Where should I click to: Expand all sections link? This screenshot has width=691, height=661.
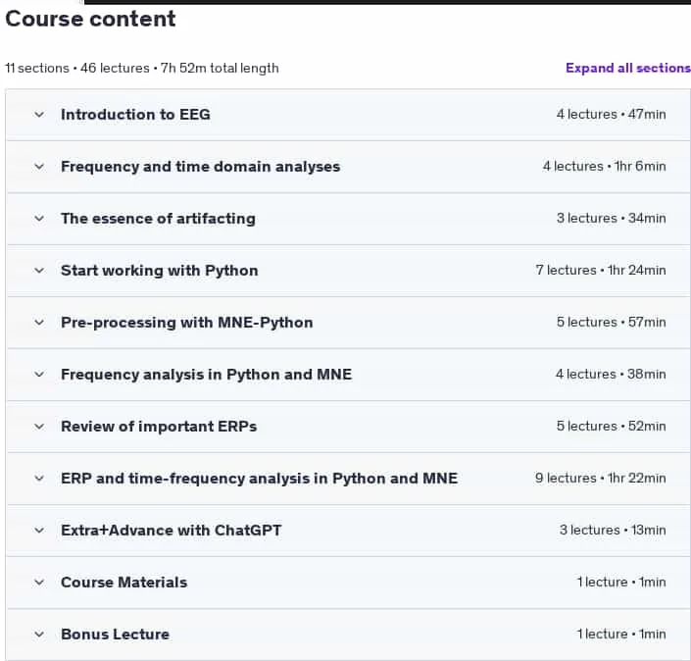point(628,68)
